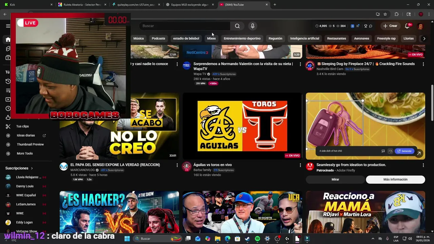Open the account avatar menu

point(420,26)
